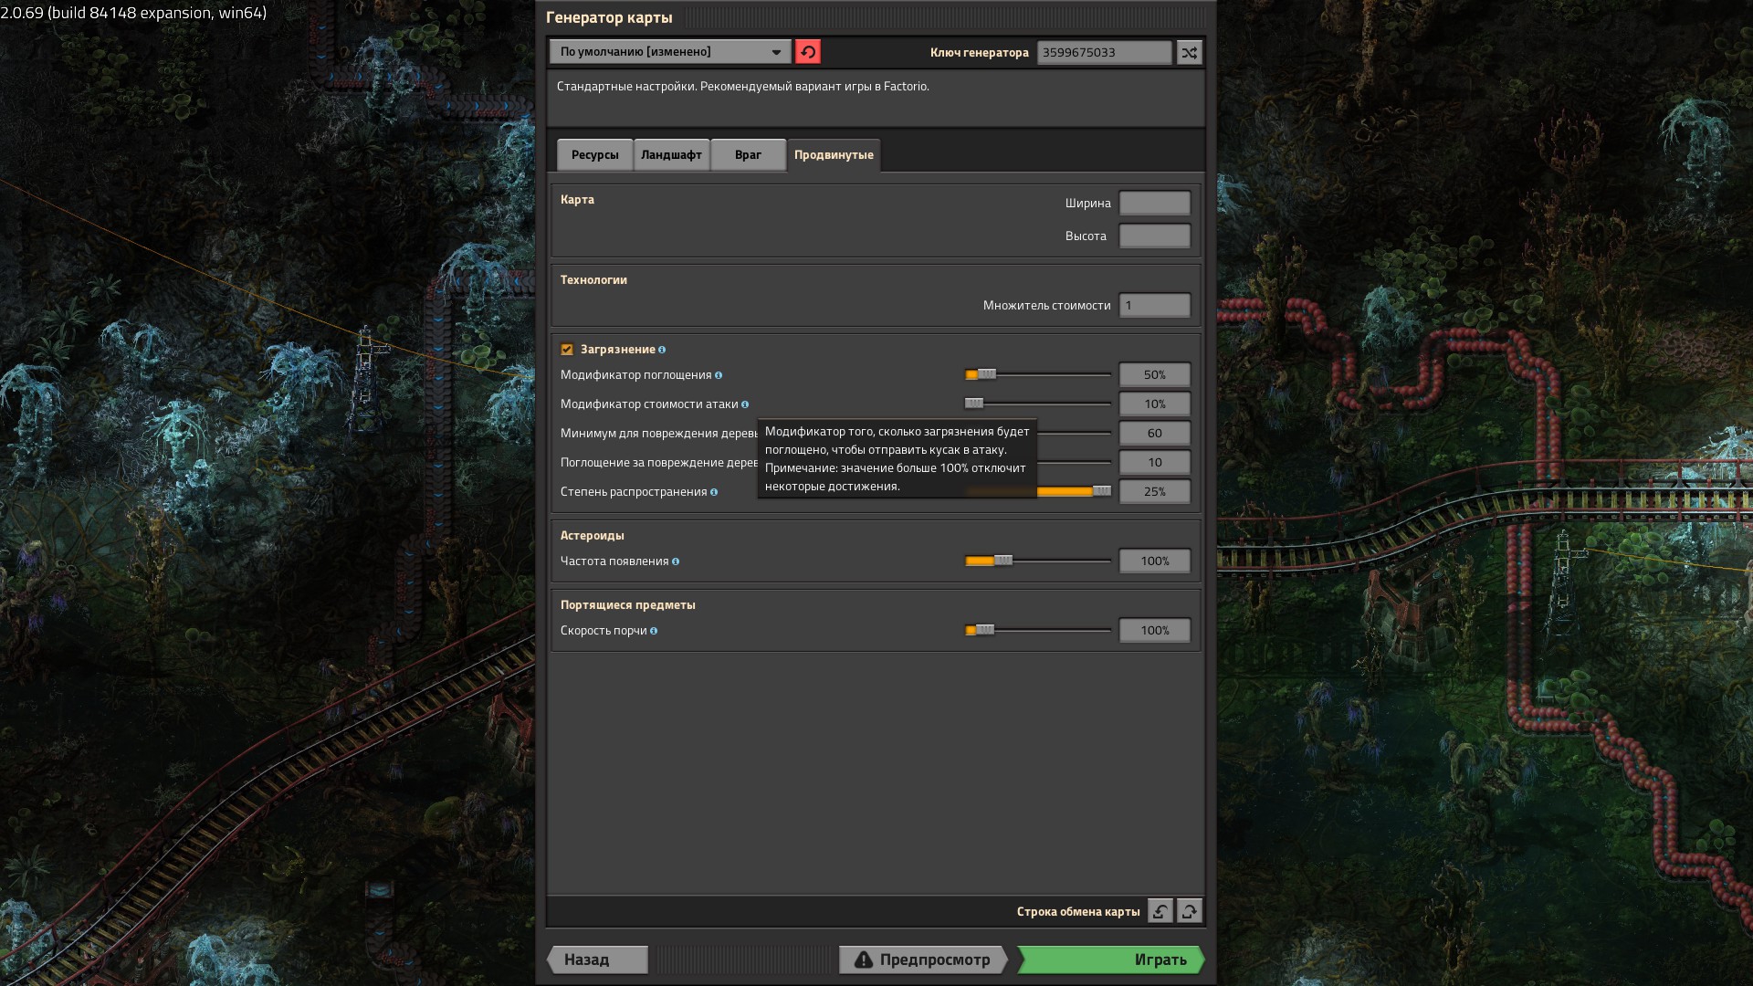Switch to the Ресурсы tab
Image resolution: width=1753 pixels, height=986 pixels.
pos(594,155)
